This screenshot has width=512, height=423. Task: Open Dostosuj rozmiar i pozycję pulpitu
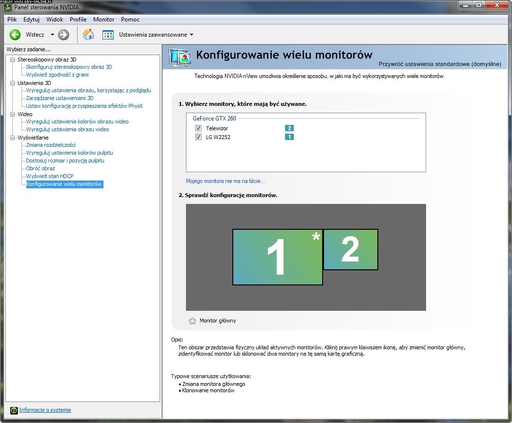pos(65,161)
